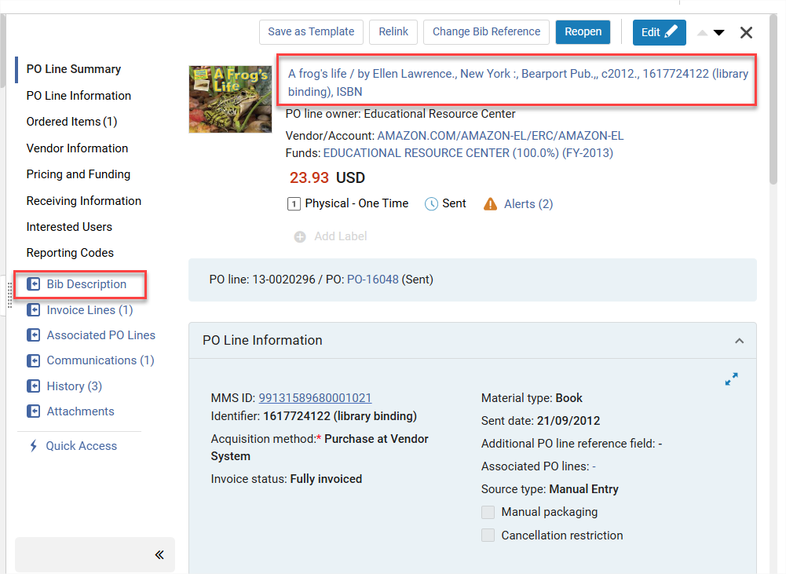Click the Edit button with pencil
Viewport: 786px width, 574px height.
click(x=659, y=32)
